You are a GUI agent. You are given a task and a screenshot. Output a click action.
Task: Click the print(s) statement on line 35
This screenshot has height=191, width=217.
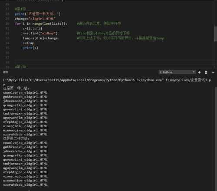pyautogui.click(x=30, y=48)
